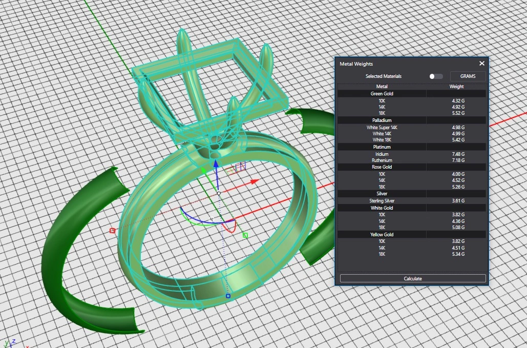Click the GRAMS unit button
This screenshot has height=348, width=527.
click(x=468, y=76)
